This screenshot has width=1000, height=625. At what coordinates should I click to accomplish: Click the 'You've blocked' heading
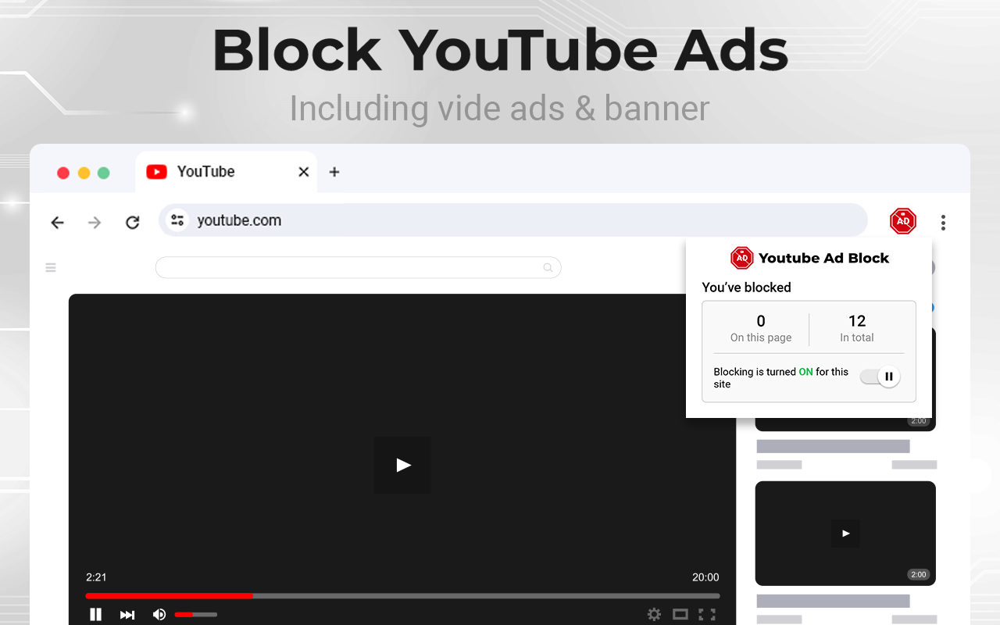tap(746, 287)
